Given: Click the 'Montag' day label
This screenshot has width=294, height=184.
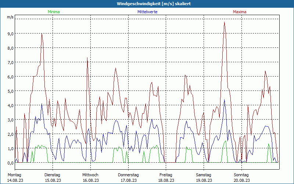Looking at the screenshot, I should [x=14, y=175].
